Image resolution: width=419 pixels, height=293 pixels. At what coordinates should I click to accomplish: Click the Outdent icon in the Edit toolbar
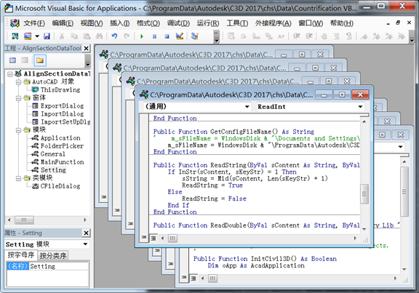[x=309, y=36]
